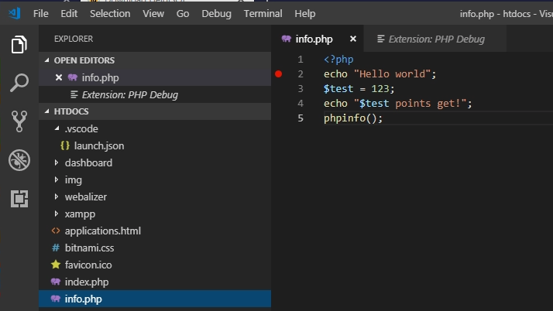
Task: Select info.php in HTDOCS tree
Action: (x=155, y=299)
